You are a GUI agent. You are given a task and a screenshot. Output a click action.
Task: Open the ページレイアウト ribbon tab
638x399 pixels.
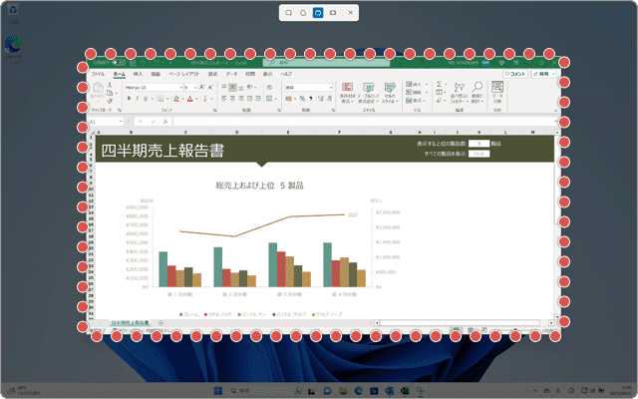182,75
